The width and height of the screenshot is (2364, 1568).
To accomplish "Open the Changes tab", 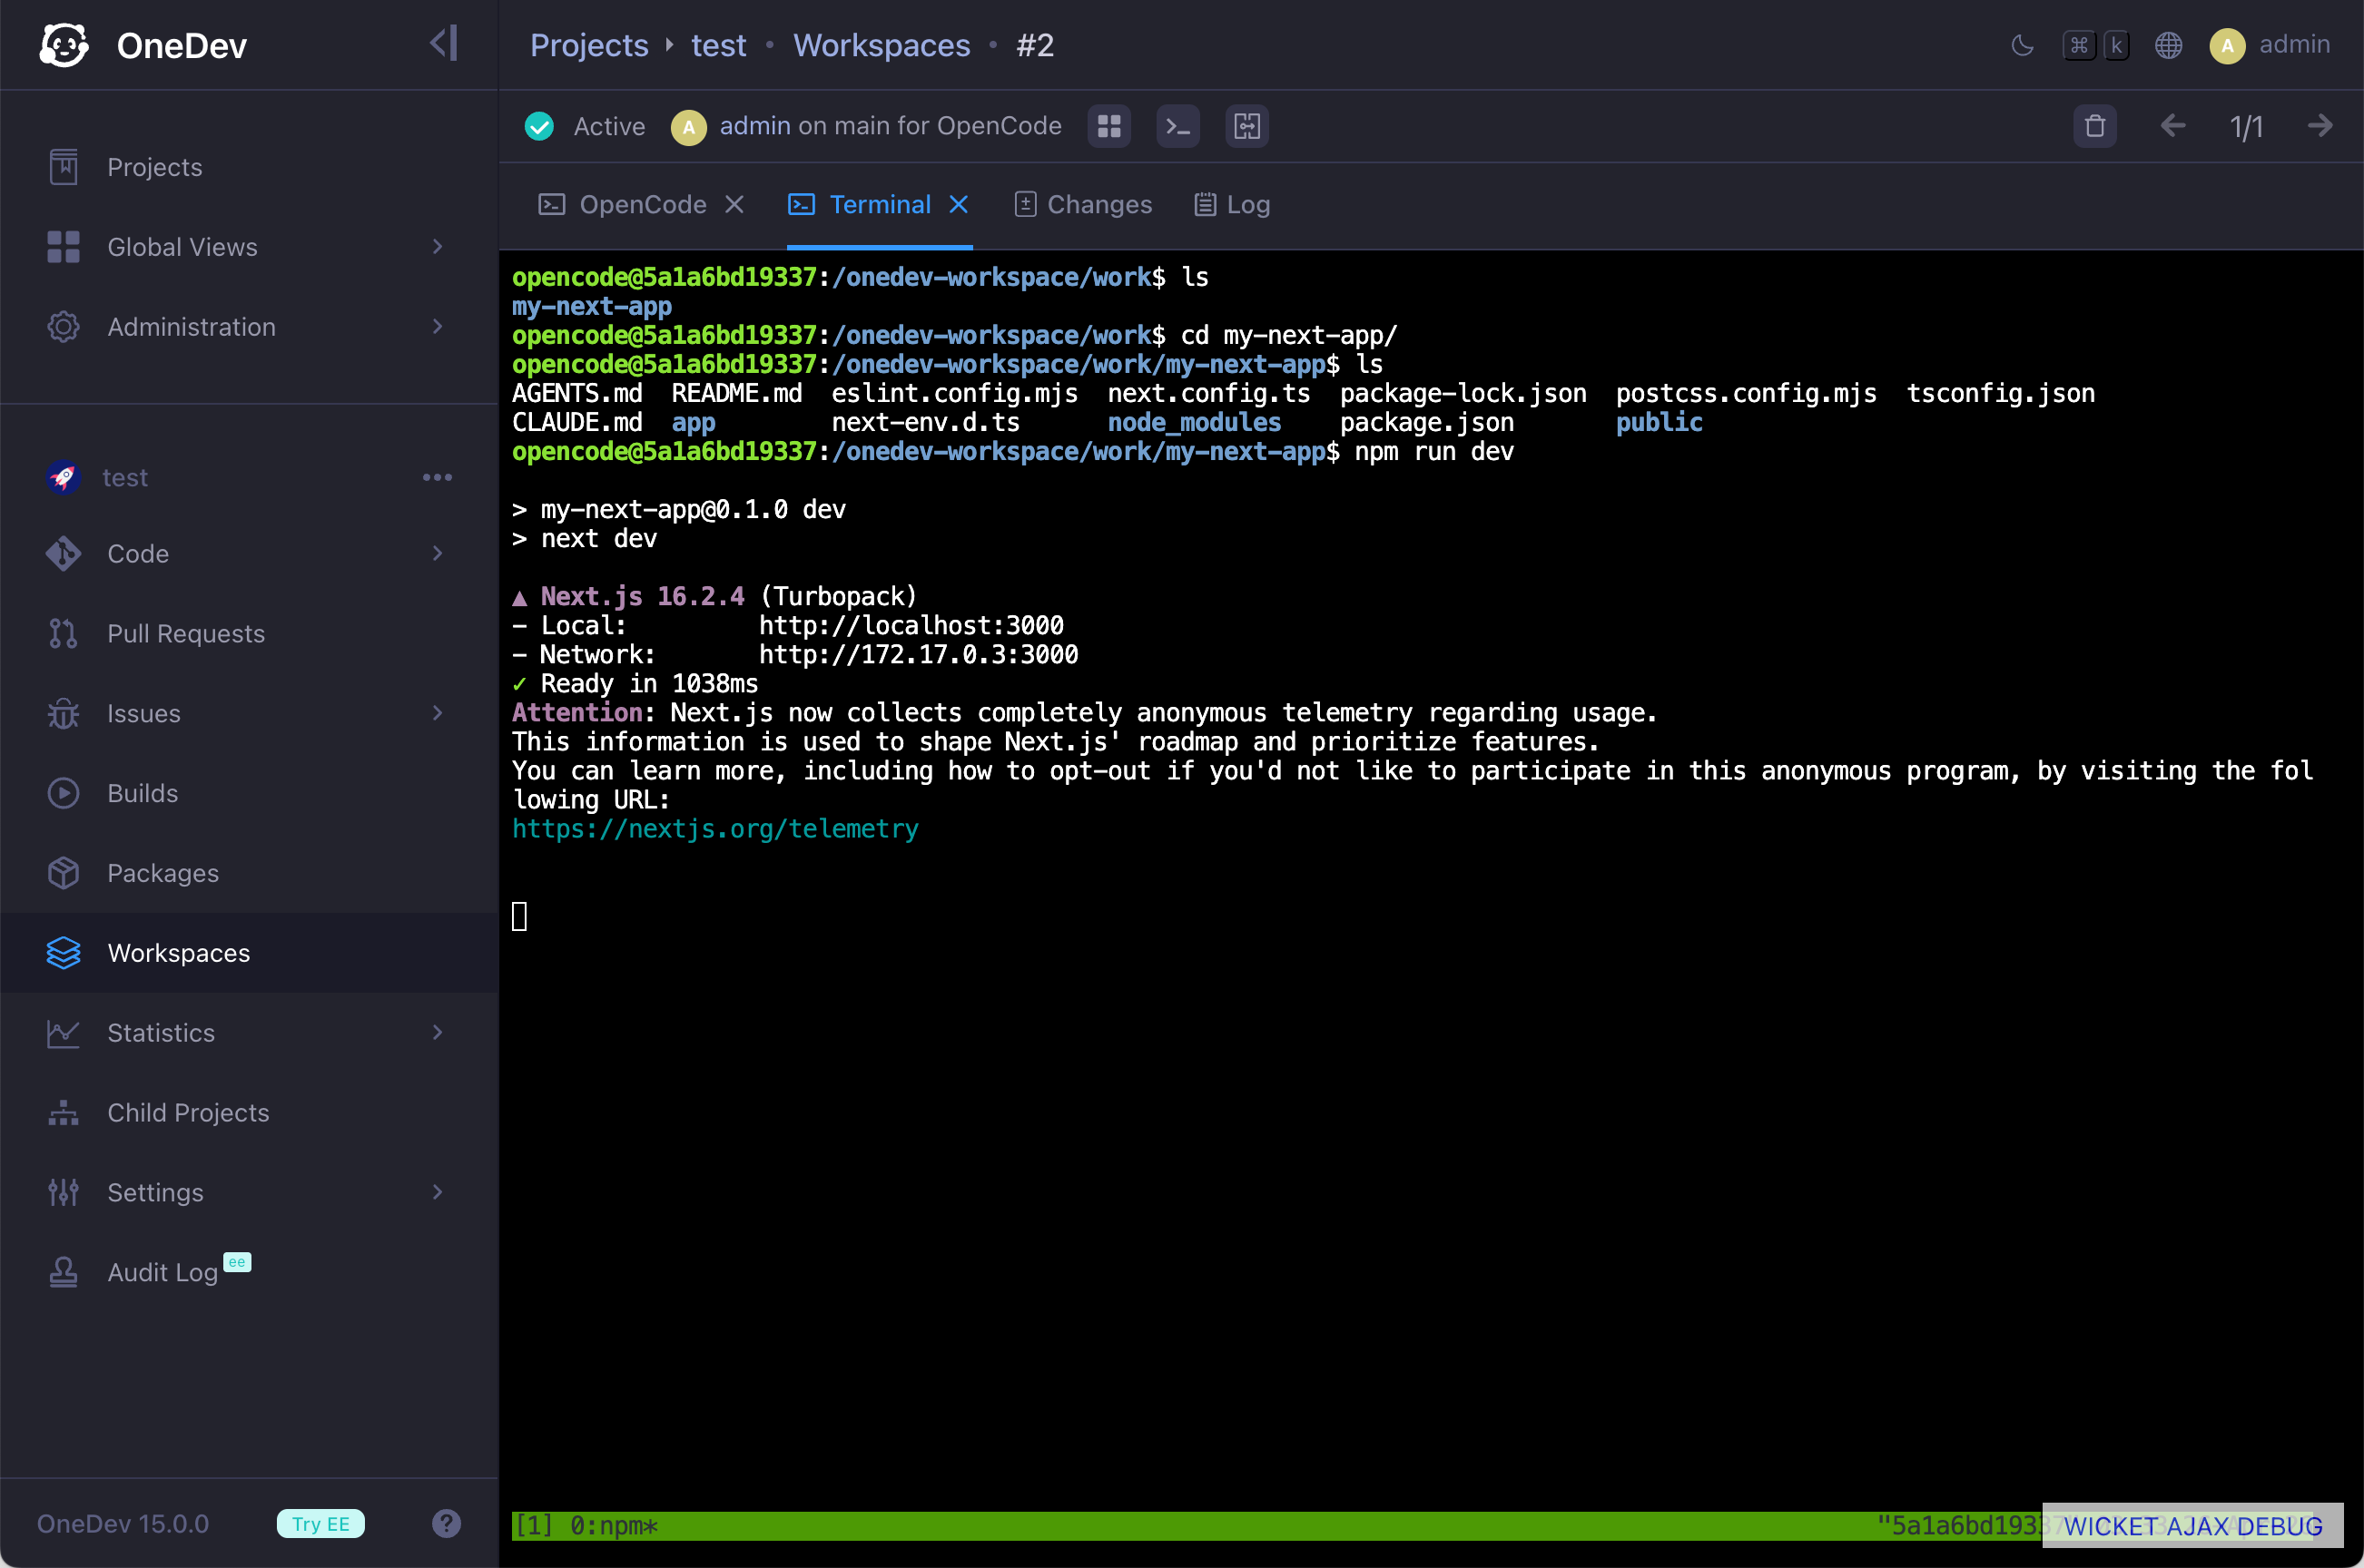I will [1083, 204].
